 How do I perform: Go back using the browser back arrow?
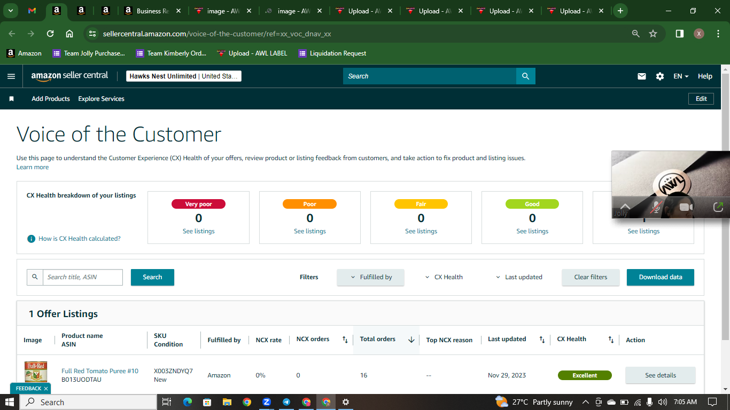click(12, 34)
